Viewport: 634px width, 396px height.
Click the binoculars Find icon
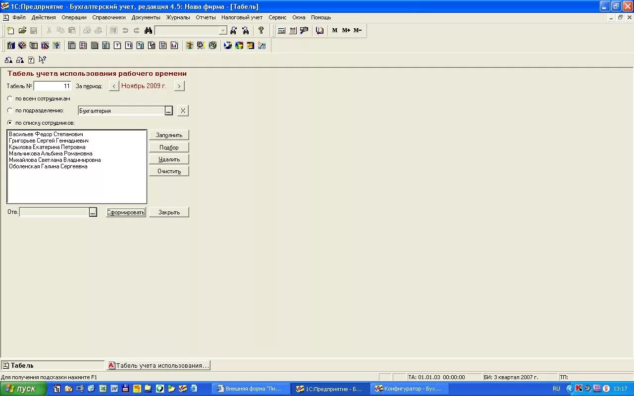148,30
